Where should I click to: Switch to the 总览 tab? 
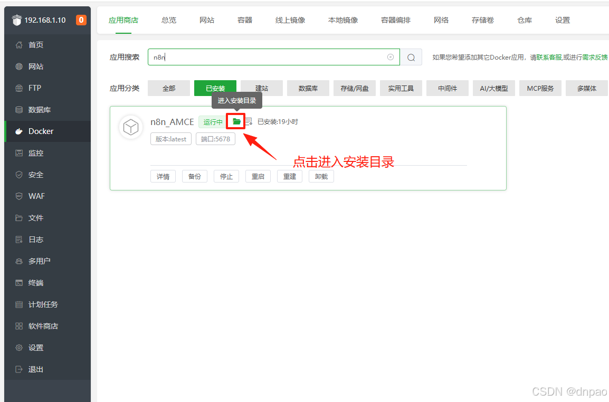point(169,20)
